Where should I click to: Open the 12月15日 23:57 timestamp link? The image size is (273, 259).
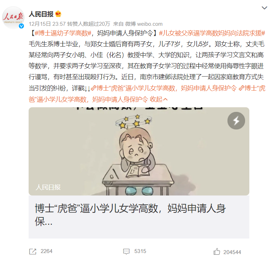pyautogui.click(x=47, y=24)
